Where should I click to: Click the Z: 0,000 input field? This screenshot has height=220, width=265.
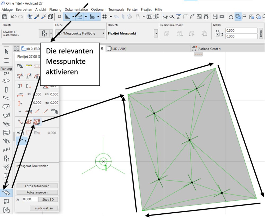tap(30, 199)
